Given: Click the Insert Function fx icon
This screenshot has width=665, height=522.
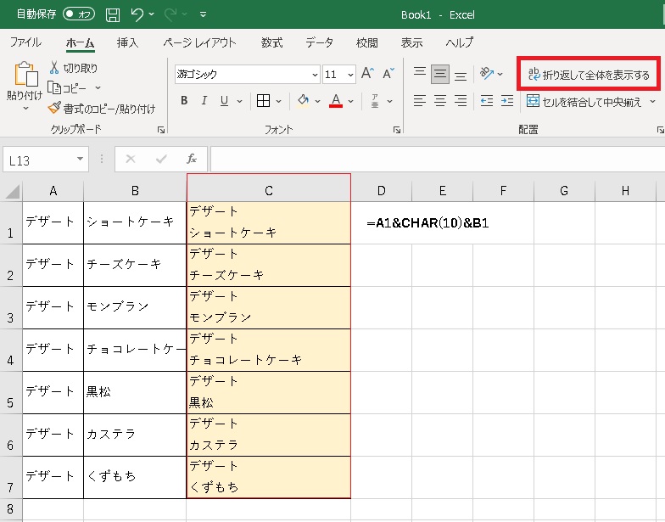Looking at the screenshot, I should click(x=192, y=159).
